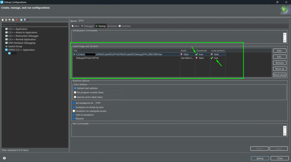The image size is (291, 162).
Task: Collapse the STM32 C/C++ Application tree node
Action: [x=3, y=50]
